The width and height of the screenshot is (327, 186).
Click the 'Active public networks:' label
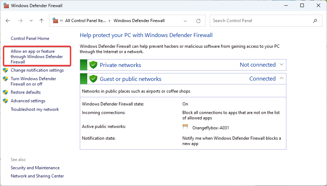104,126
